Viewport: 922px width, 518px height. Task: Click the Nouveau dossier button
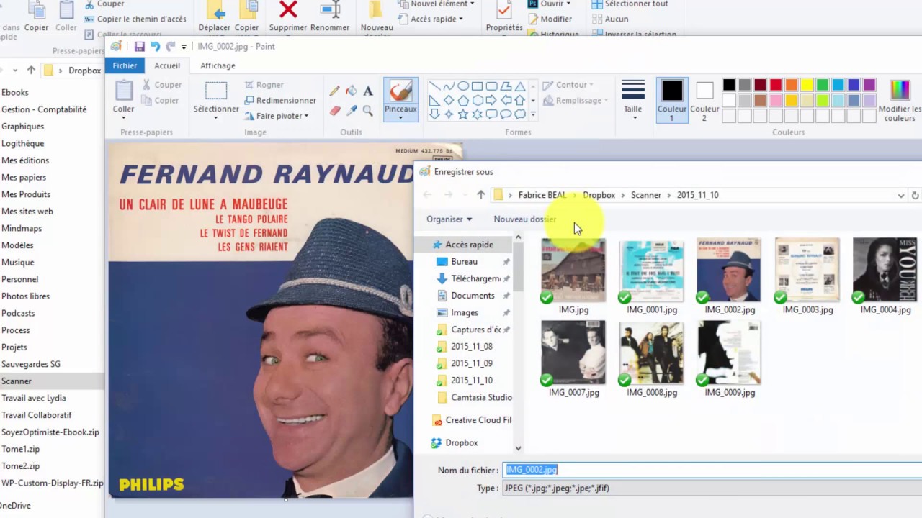pos(524,219)
